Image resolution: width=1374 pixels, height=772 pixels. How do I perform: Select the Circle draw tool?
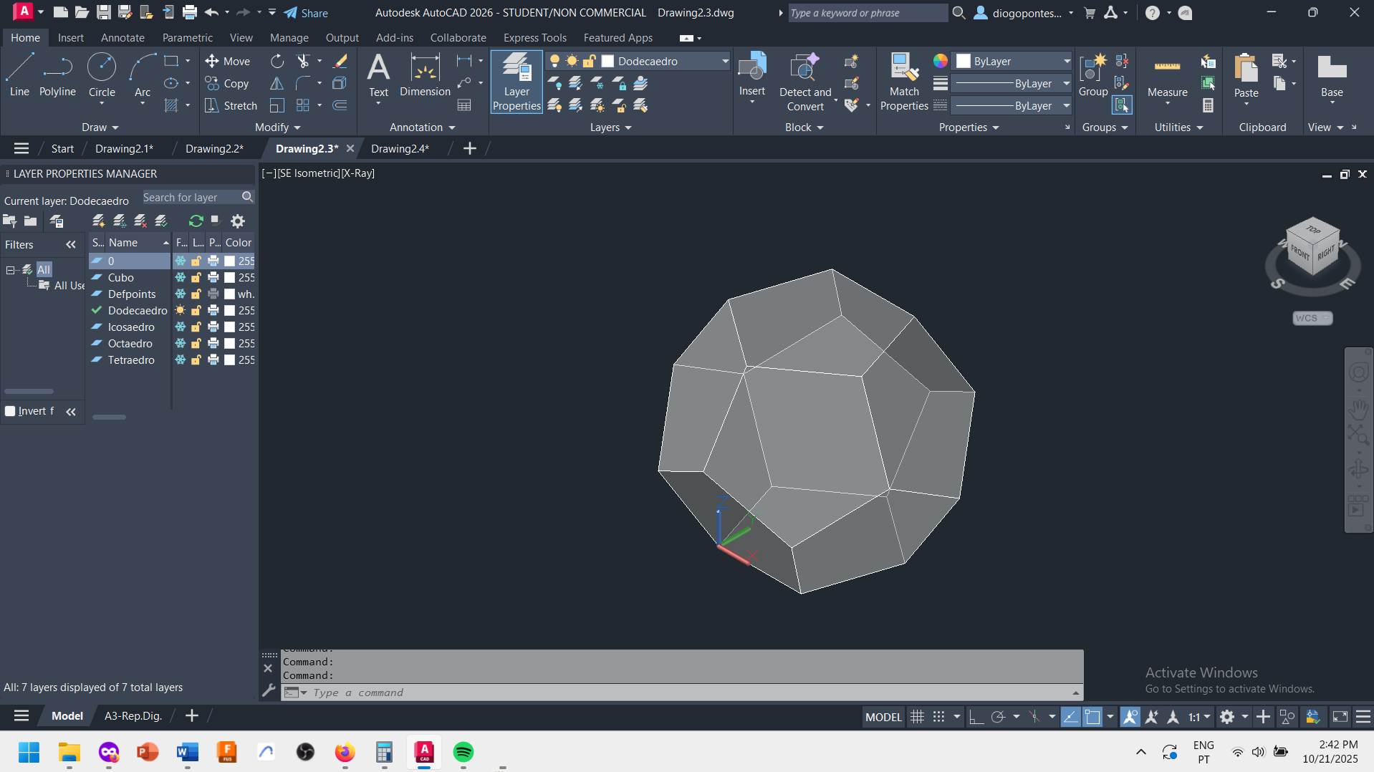101,75
